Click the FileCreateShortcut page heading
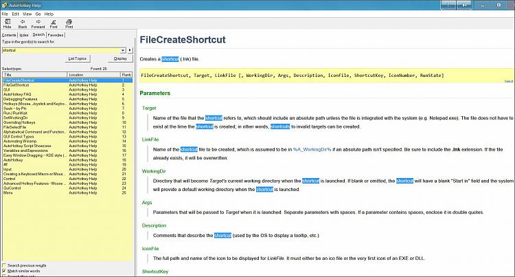The image size is (515, 277). coord(183,40)
